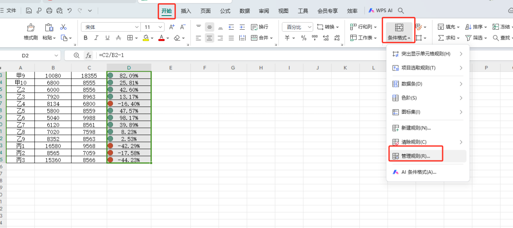Click New Rule 新建规则(N)...

click(x=428, y=128)
